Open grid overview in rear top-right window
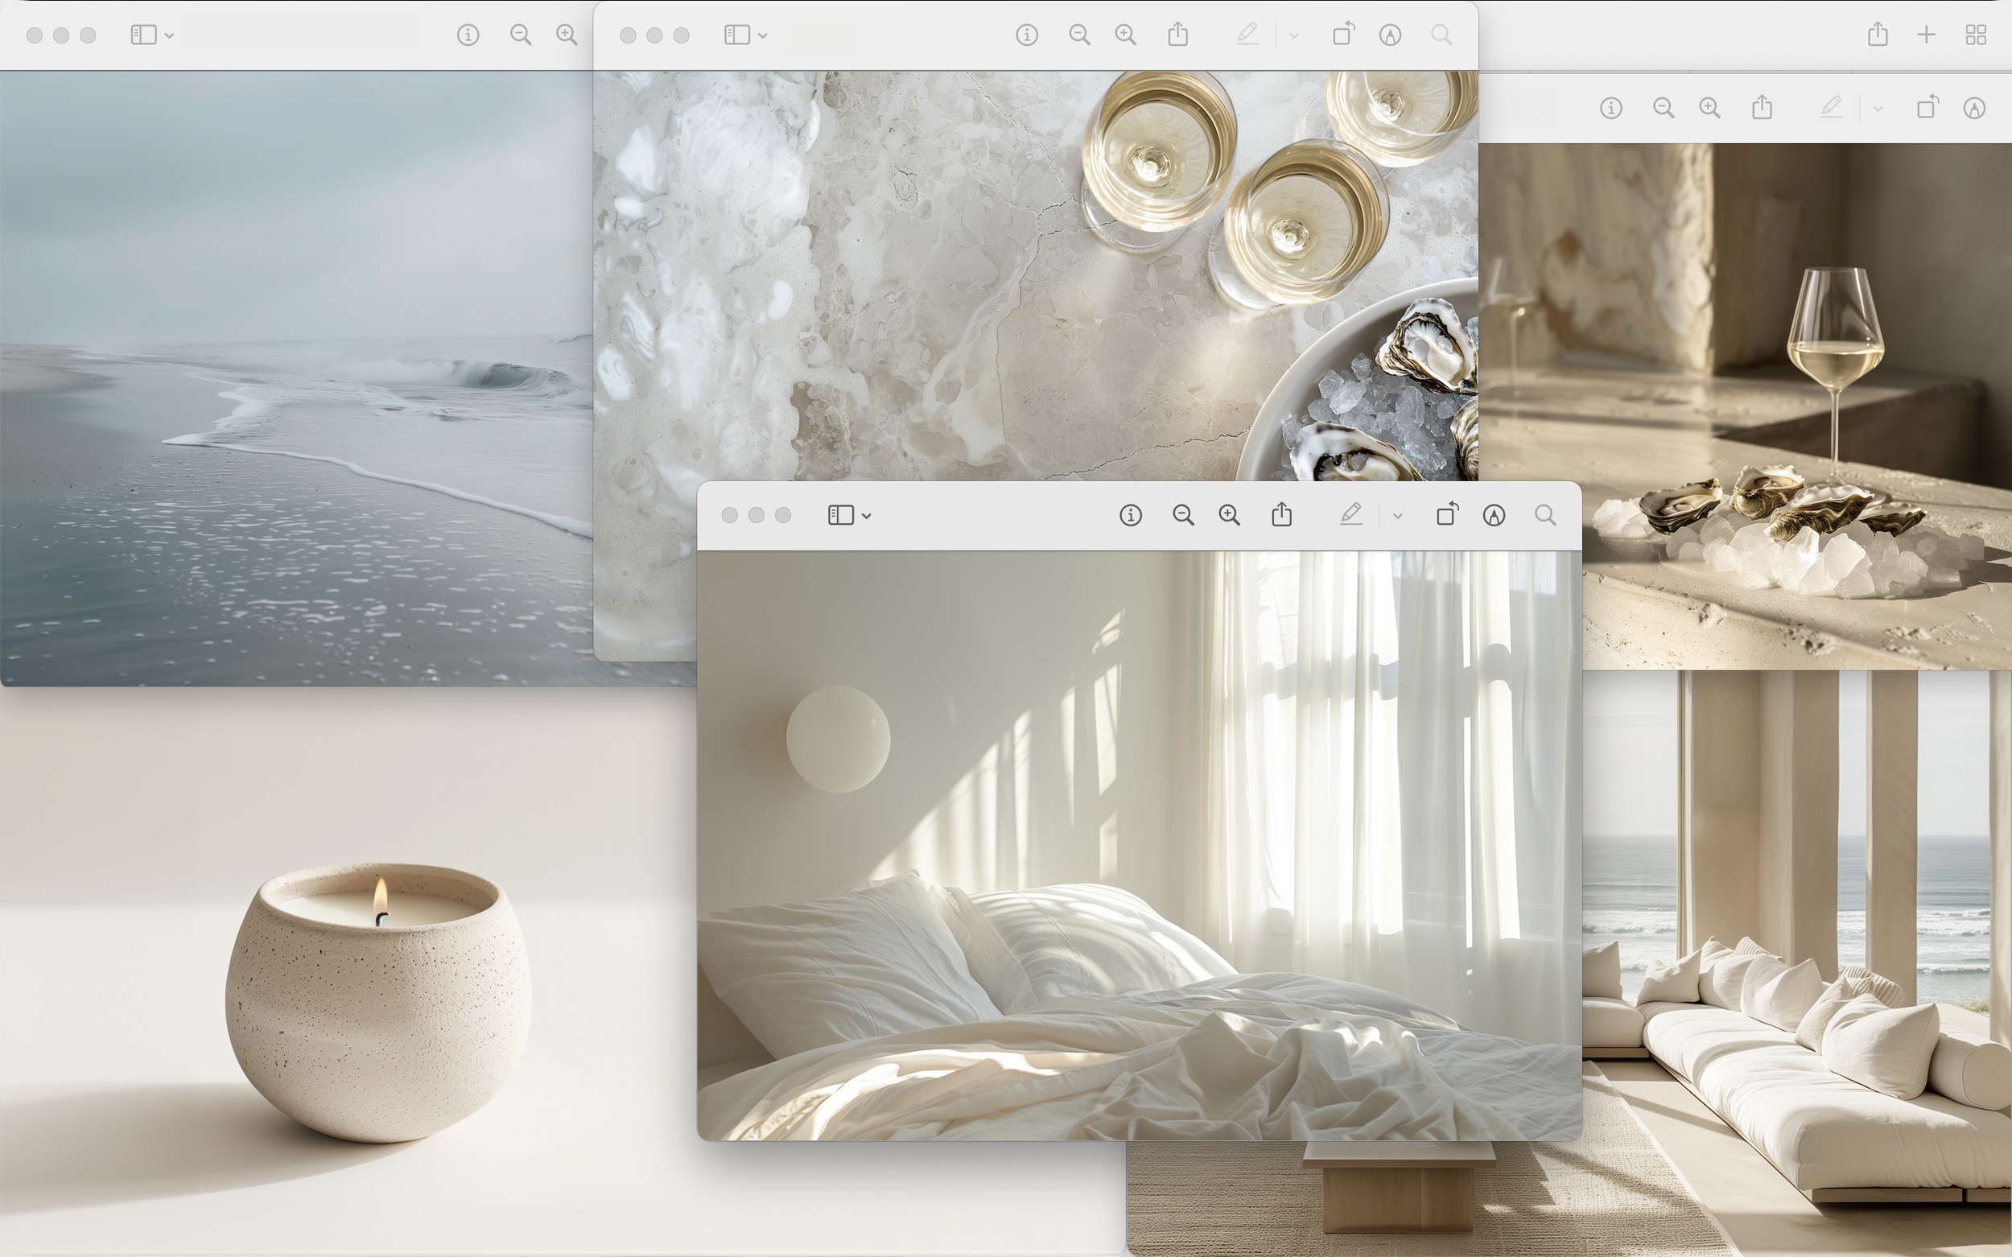 (1977, 35)
